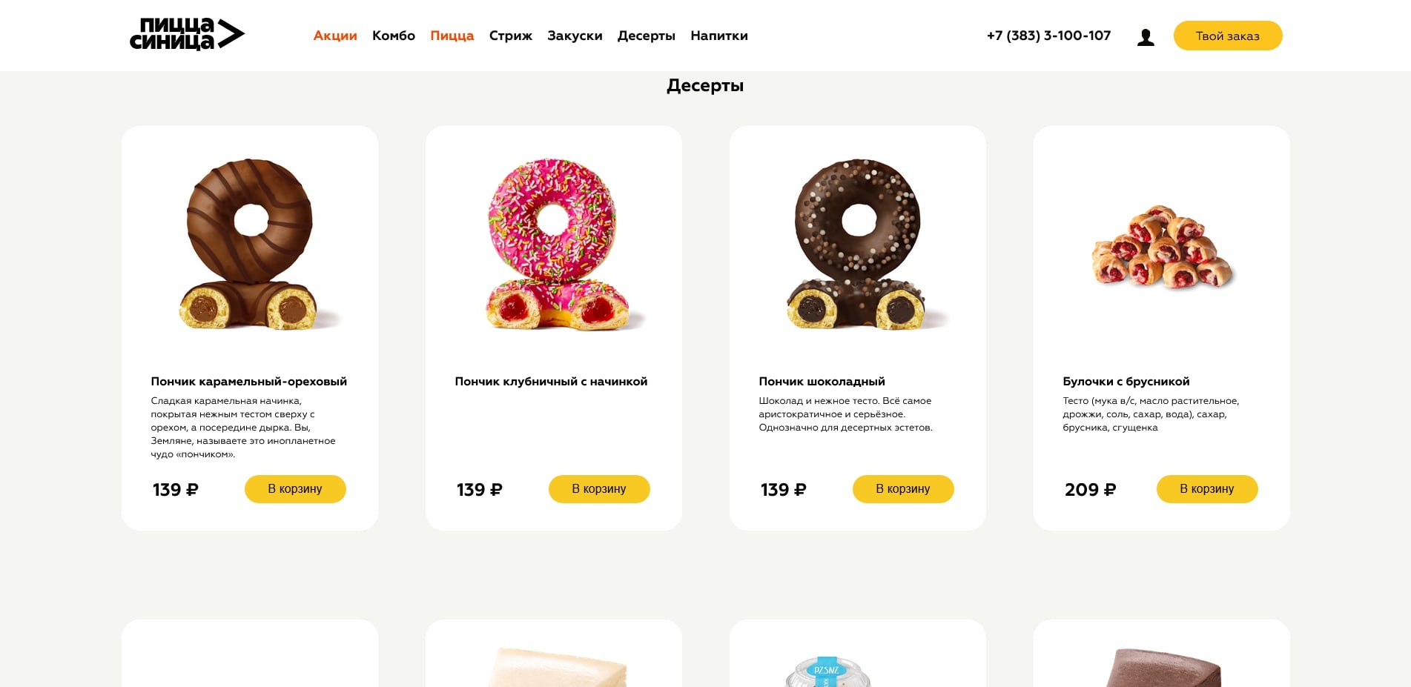Screen dimensions: 1411x687
Task: Navigate to Закуски
Action: pyautogui.click(x=575, y=36)
